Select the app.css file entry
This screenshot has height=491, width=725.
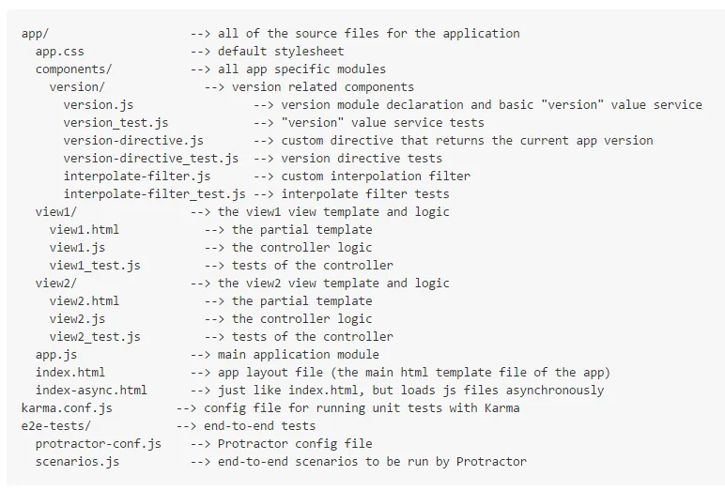(60, 52)
